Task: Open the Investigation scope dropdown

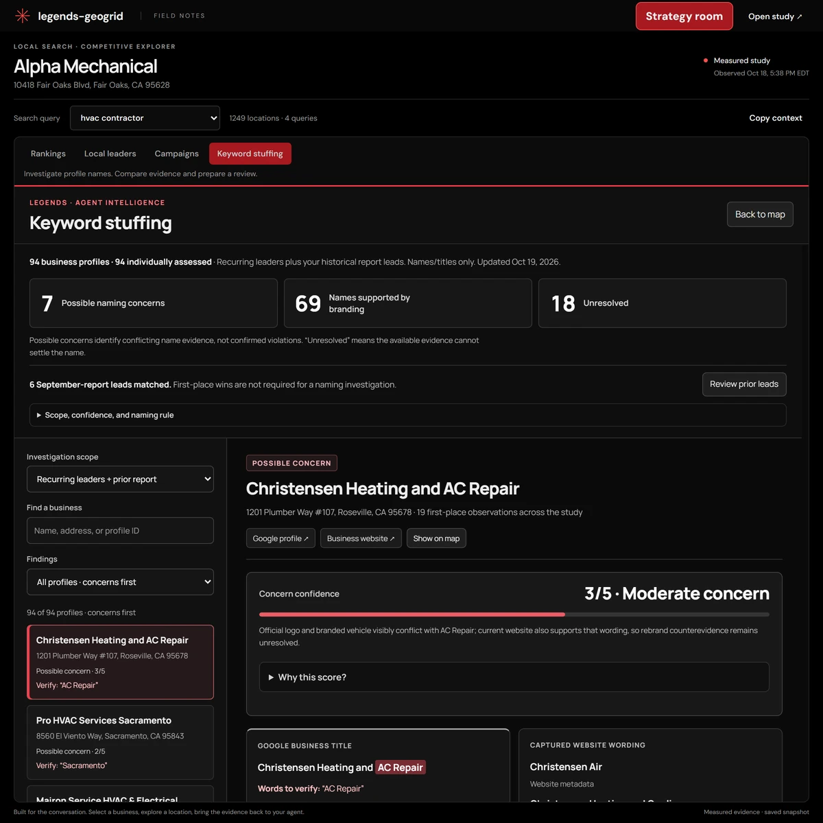Action: pos(120,479)
